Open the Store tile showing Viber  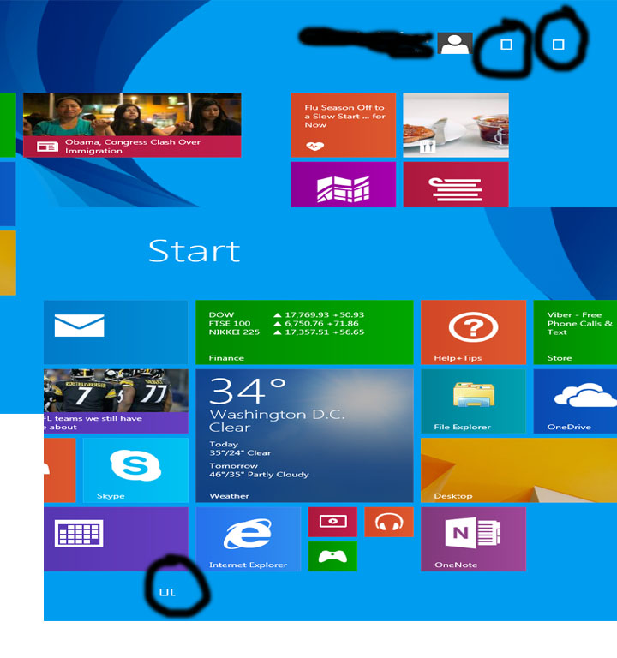tap(575, 332)
